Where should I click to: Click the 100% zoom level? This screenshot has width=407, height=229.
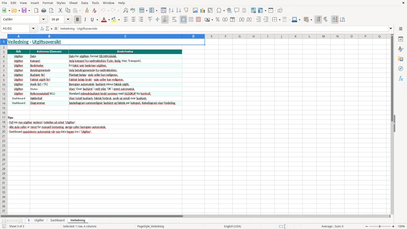401,226
